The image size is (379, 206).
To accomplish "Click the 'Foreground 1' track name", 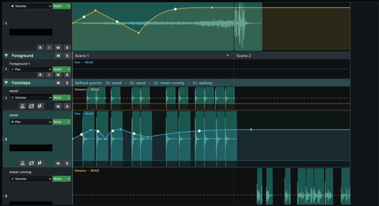I will [20, 64].
